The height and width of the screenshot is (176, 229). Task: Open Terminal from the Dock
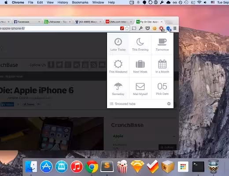[198, 167]
